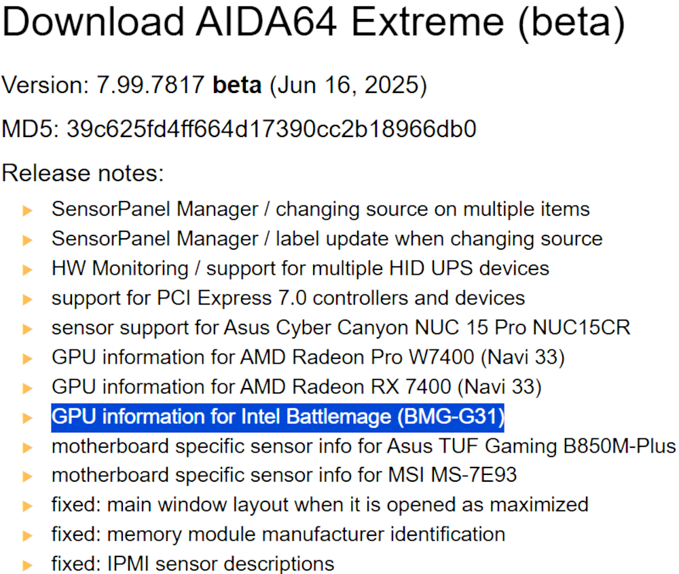
Task: Click the bullet beside memory module manufacturer fix
Action: click(27, 536)
